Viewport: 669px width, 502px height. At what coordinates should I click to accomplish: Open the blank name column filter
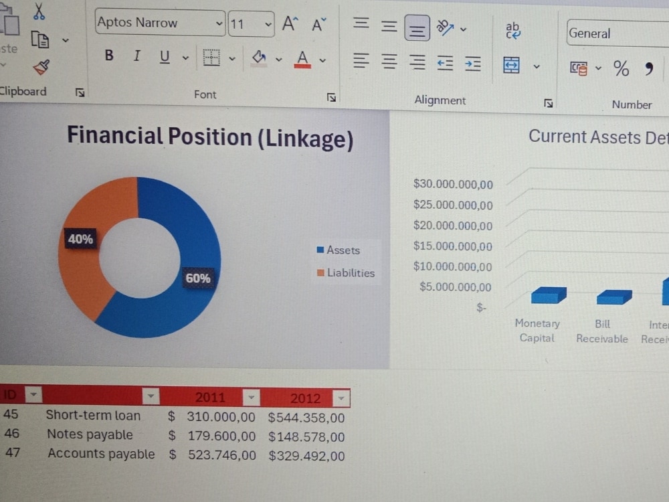[x=151, y=396]
